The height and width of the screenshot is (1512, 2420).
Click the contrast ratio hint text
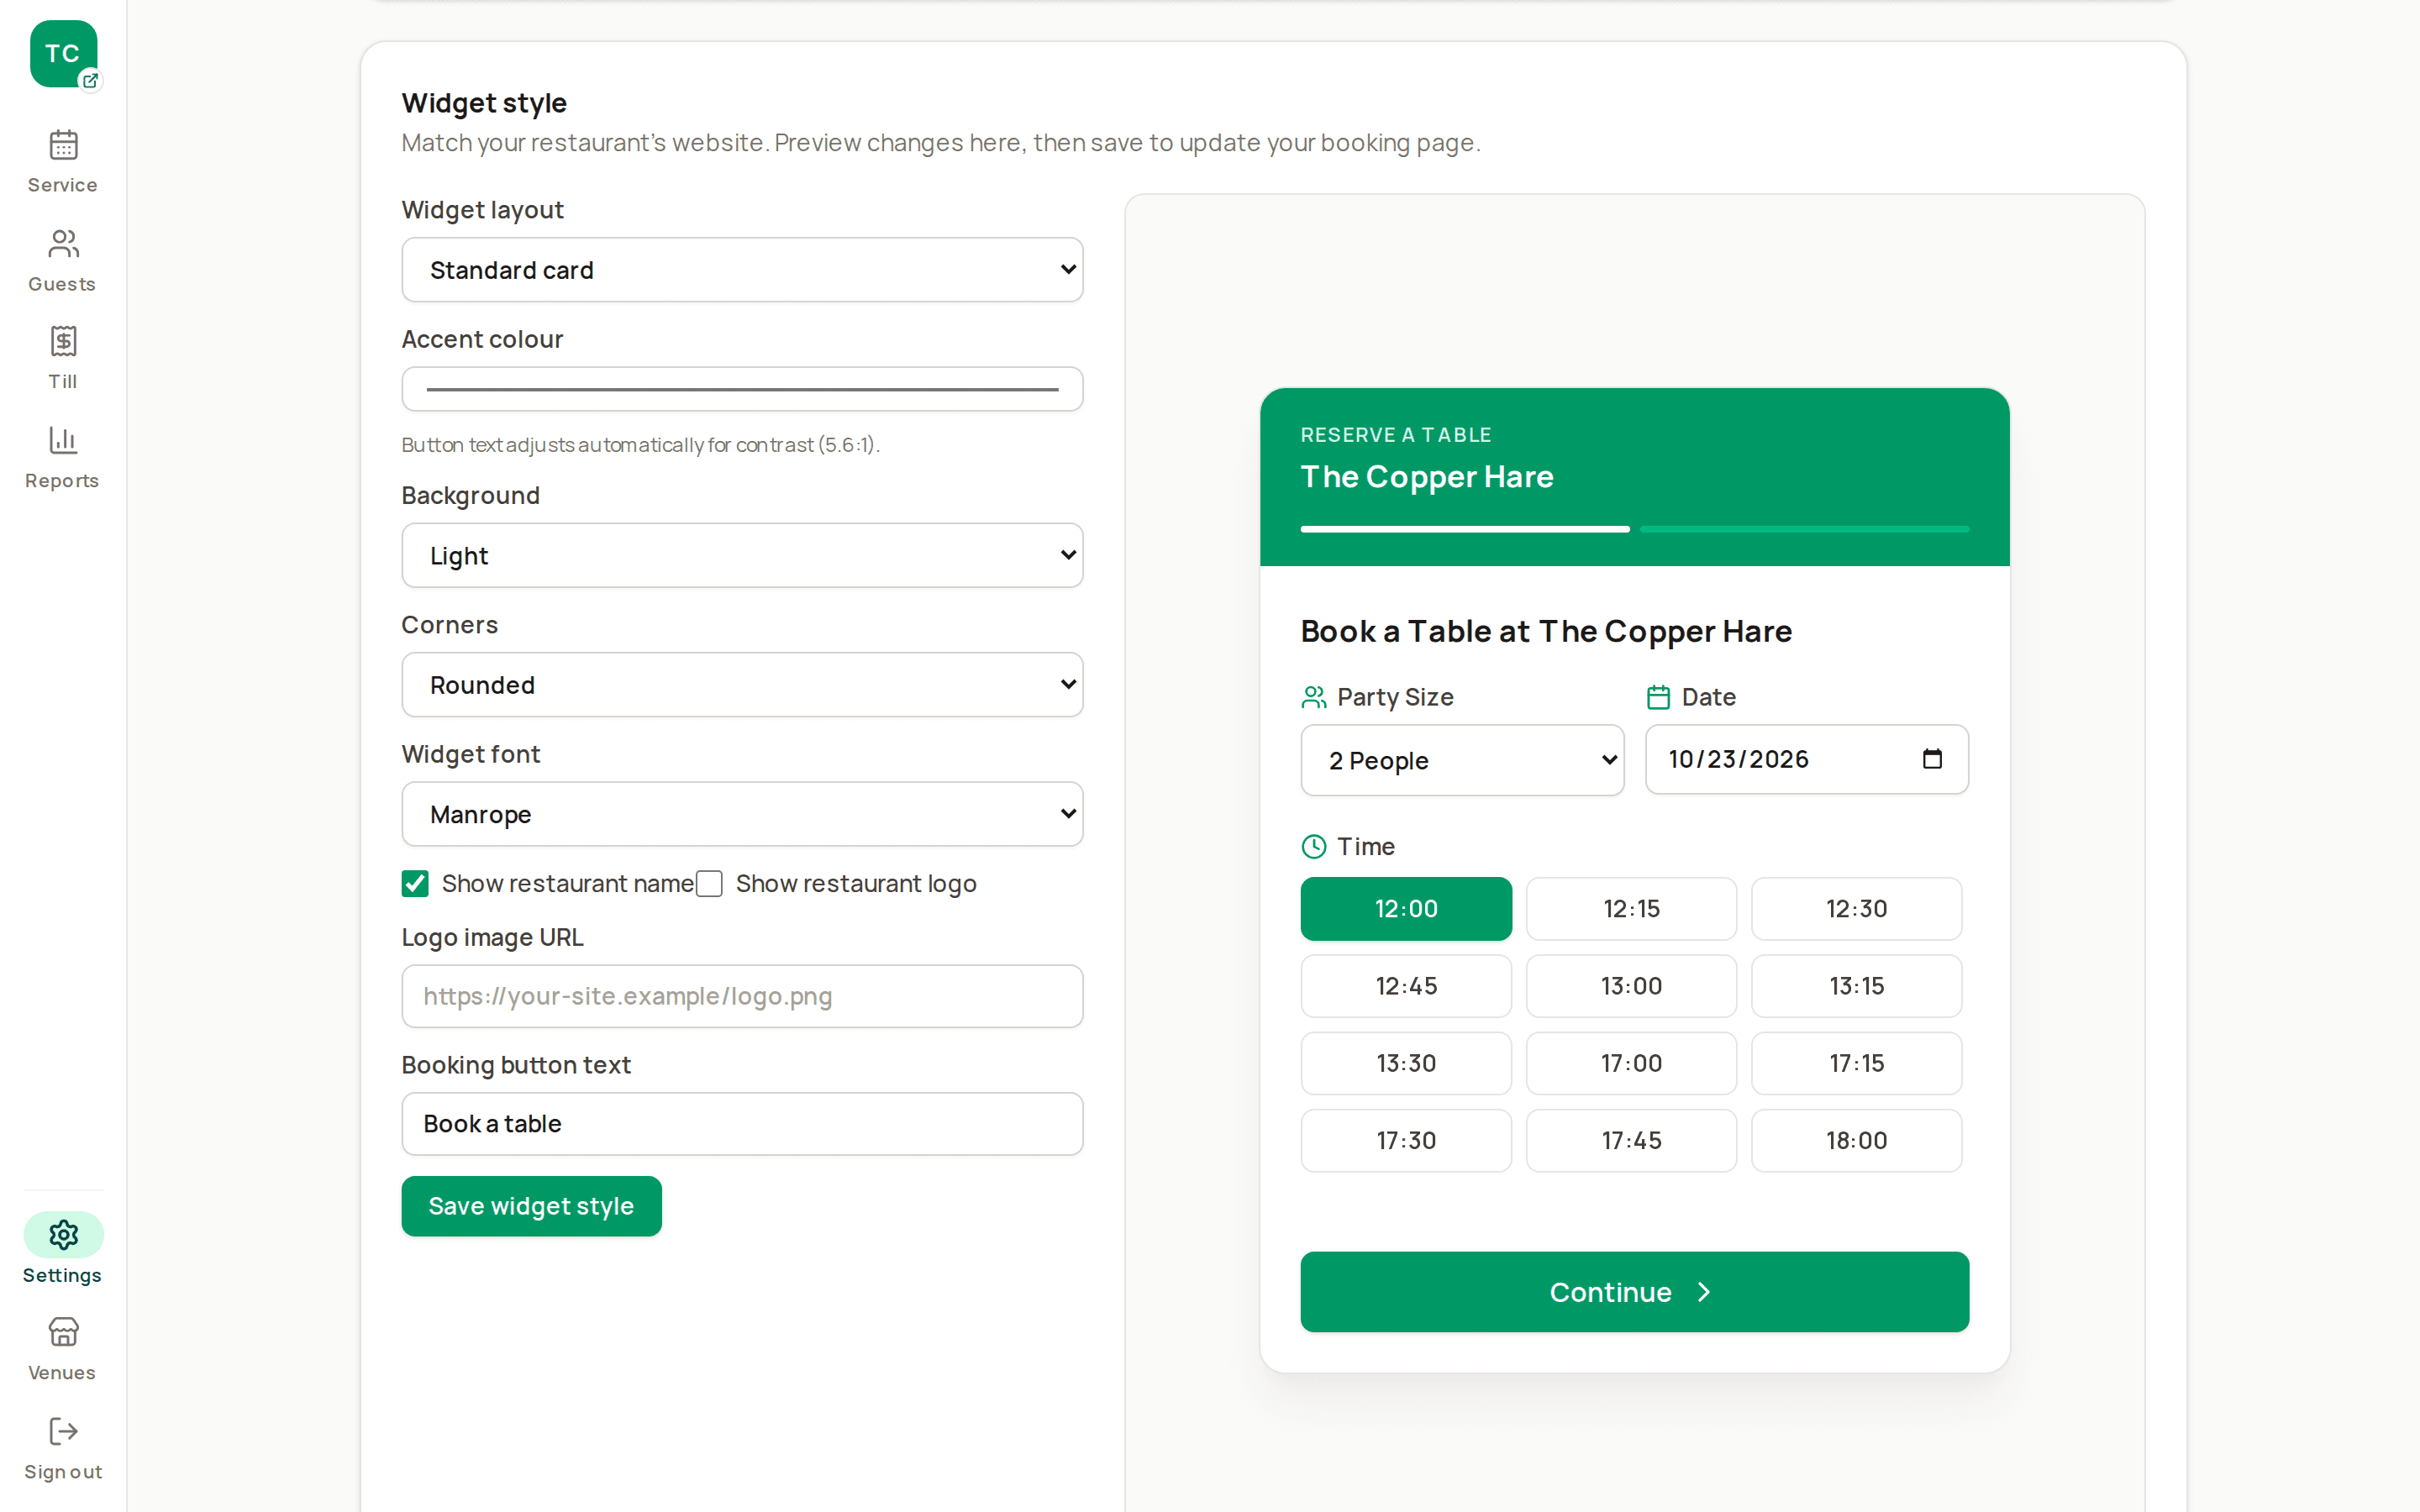(x=641, y=445)
